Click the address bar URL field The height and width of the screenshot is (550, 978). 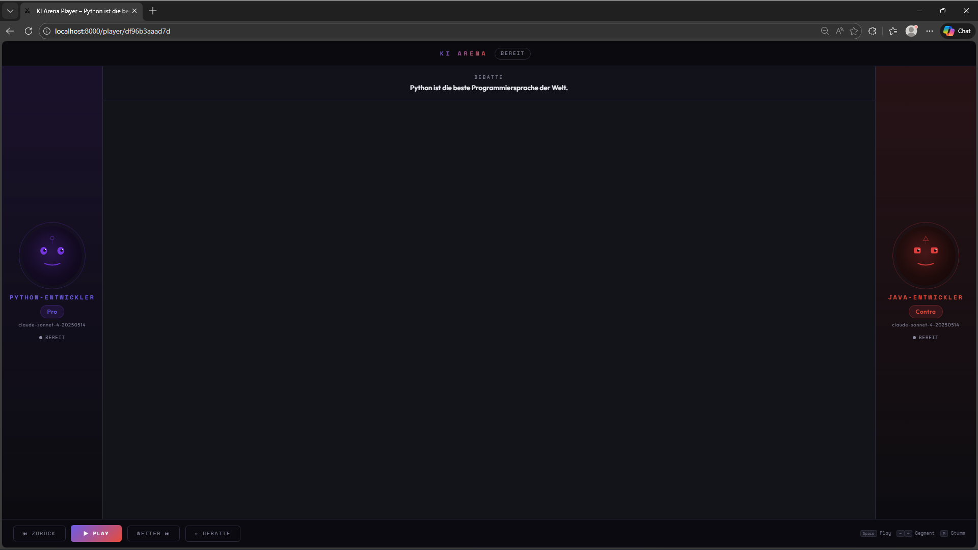[357, 31]
